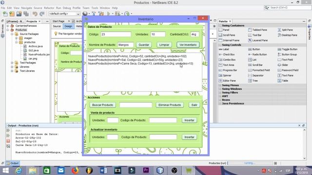
Task: Click the Actualizar inventario Insertar button
Action: coord(189,137)
